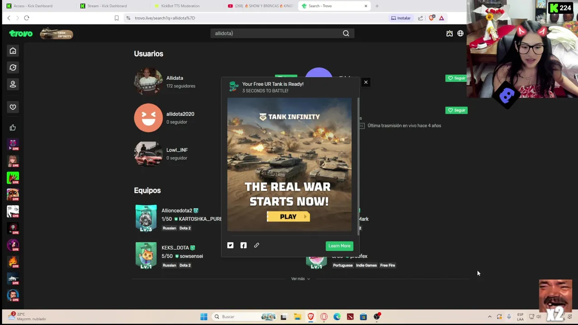Click the Portuguese tag
Screen dimensions: 578x325
[x=343, y=265]
